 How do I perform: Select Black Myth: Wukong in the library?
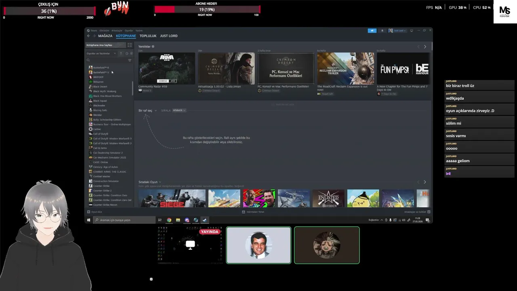point(104,91)
